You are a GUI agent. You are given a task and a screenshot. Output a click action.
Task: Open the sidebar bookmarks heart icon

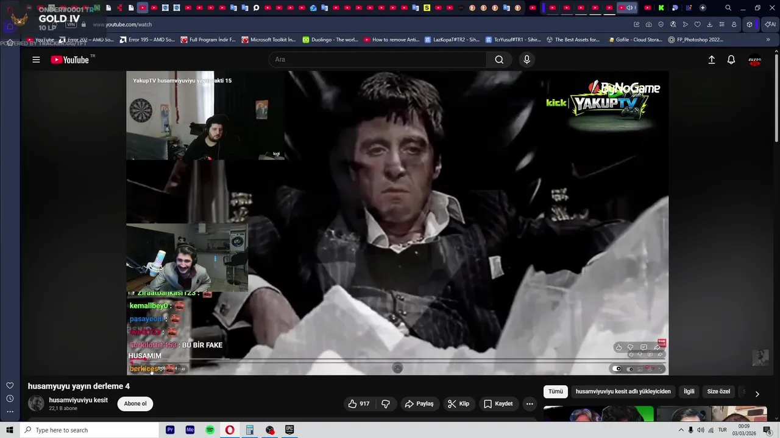10,386
